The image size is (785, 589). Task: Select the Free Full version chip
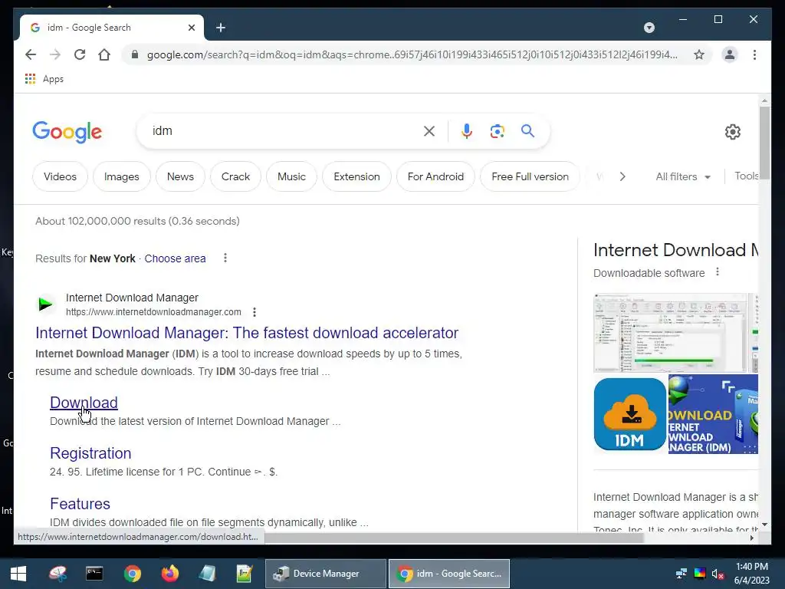pyautogui.click(x=530, y=176)
